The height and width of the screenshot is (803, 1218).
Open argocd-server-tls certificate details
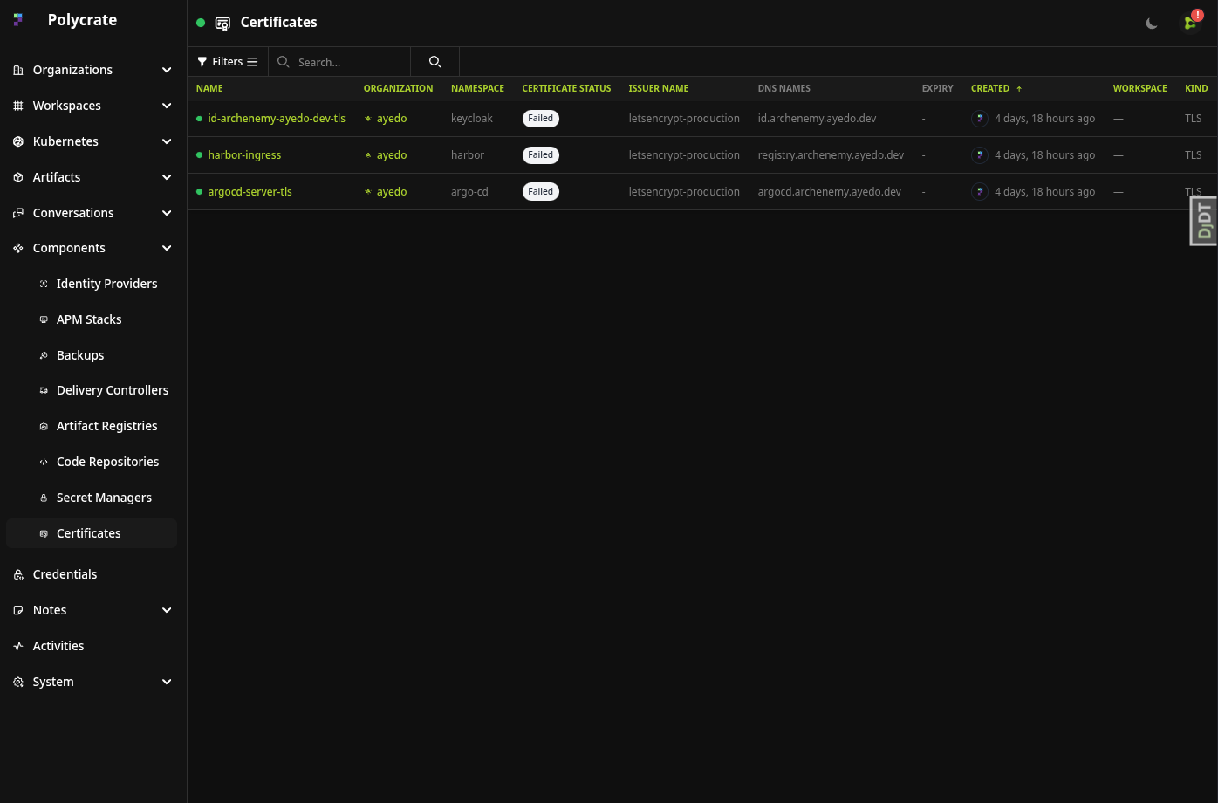click(250, 192)
